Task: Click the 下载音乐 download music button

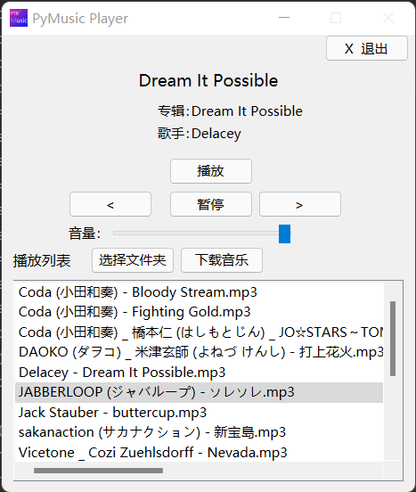Action: pos(222,260)
